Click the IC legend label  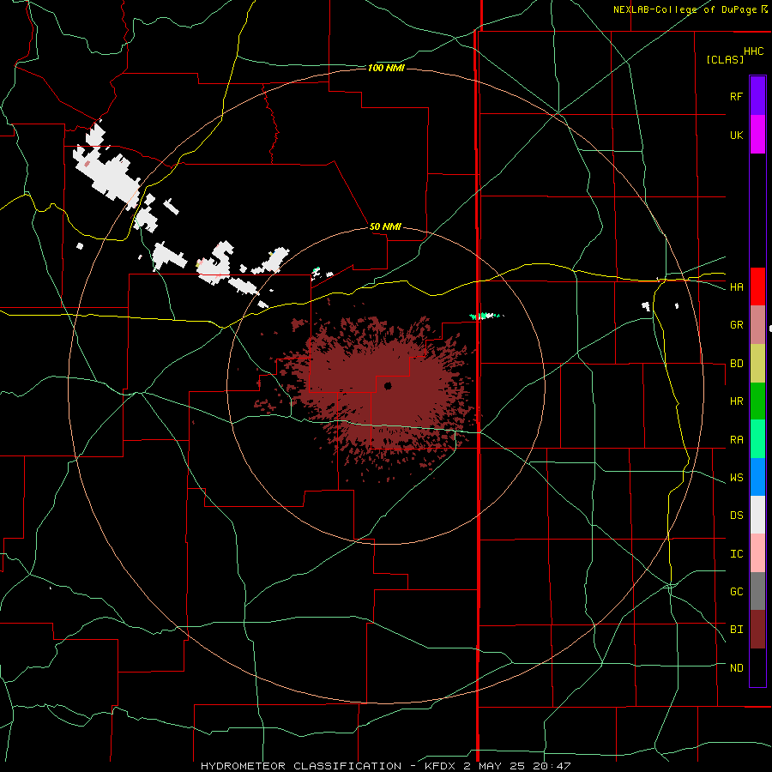pyautogui.click(x=736, y=554)
